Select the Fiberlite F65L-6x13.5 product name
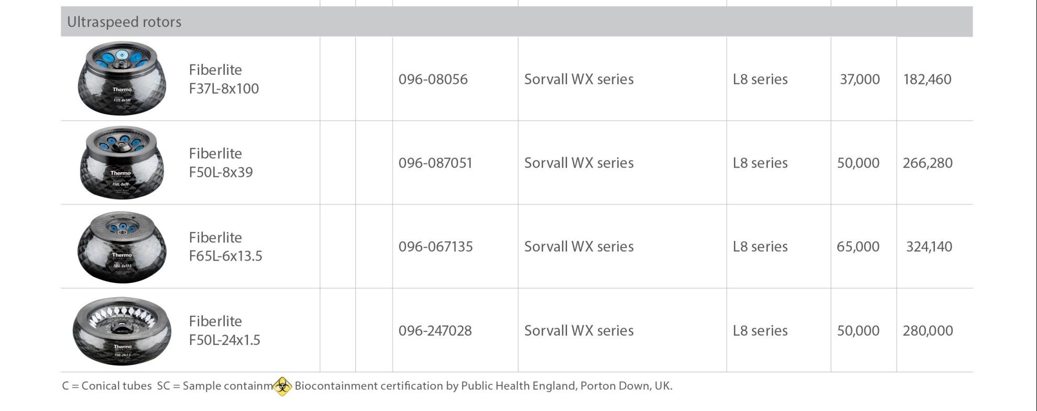This screenshot has height=411, width=1037. click(x=225, y=247)
